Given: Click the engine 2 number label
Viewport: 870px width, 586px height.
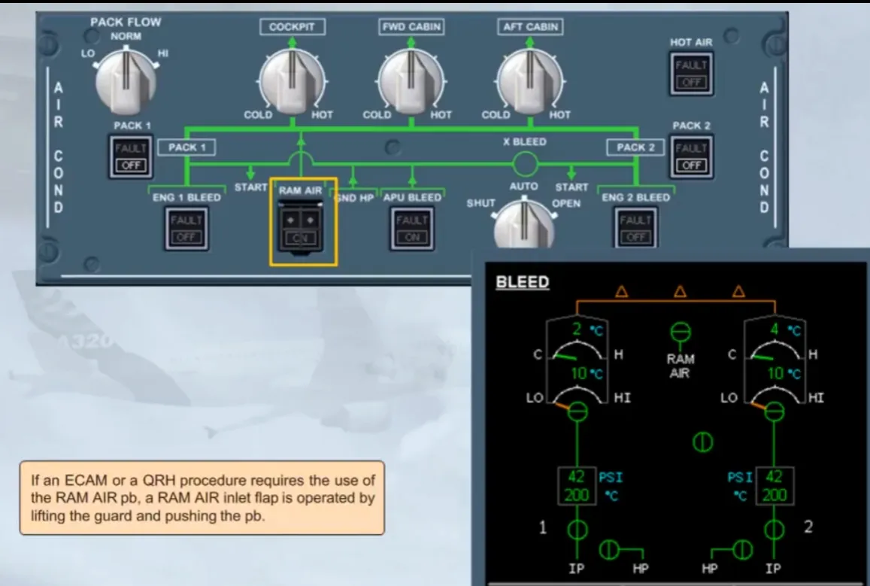Looking at the screenshot, I should [x=808, y=527].
